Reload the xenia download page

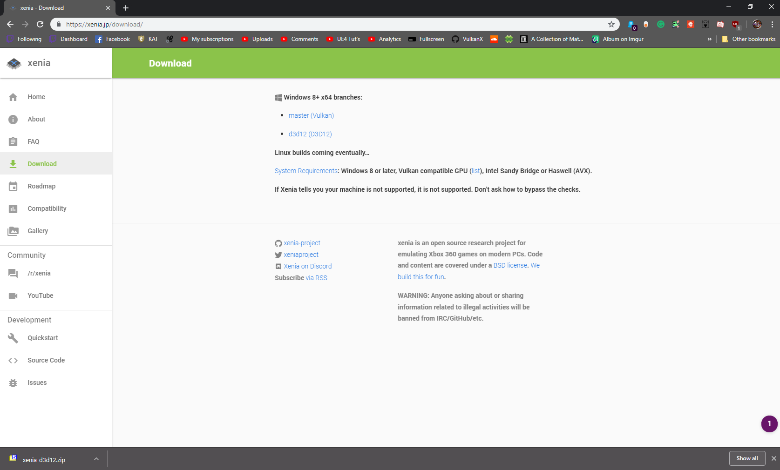(x=40, y=24)
